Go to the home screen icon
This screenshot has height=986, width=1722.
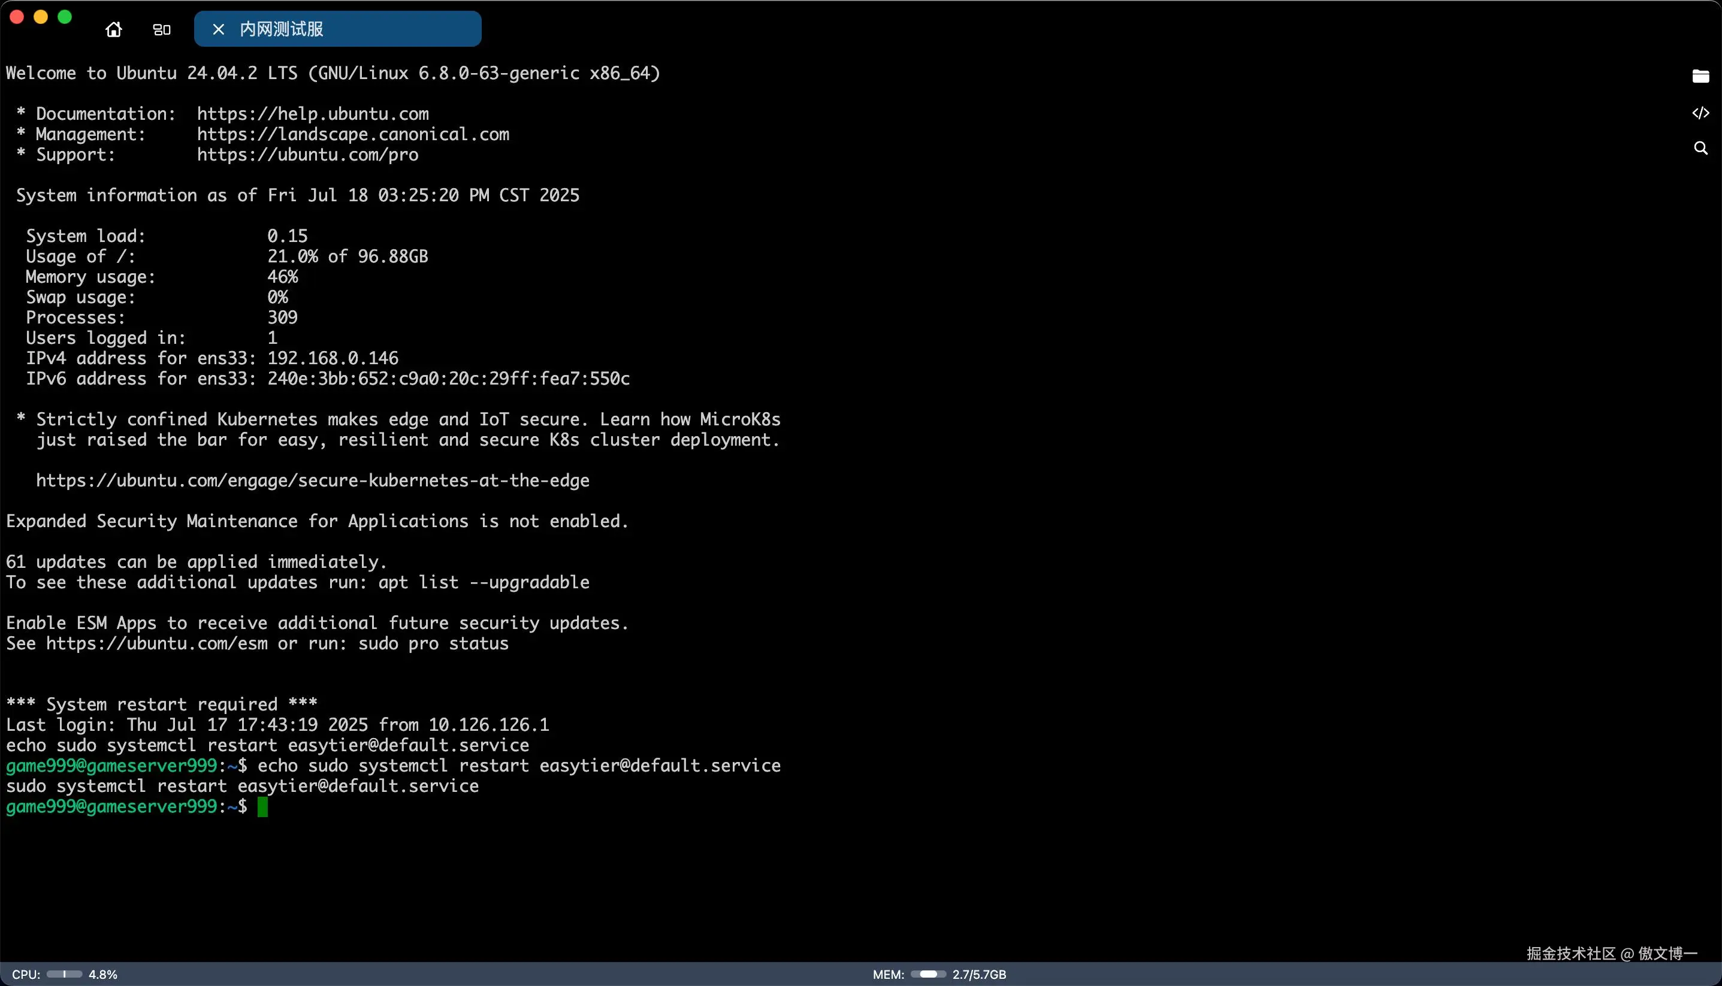coord(114,29)
